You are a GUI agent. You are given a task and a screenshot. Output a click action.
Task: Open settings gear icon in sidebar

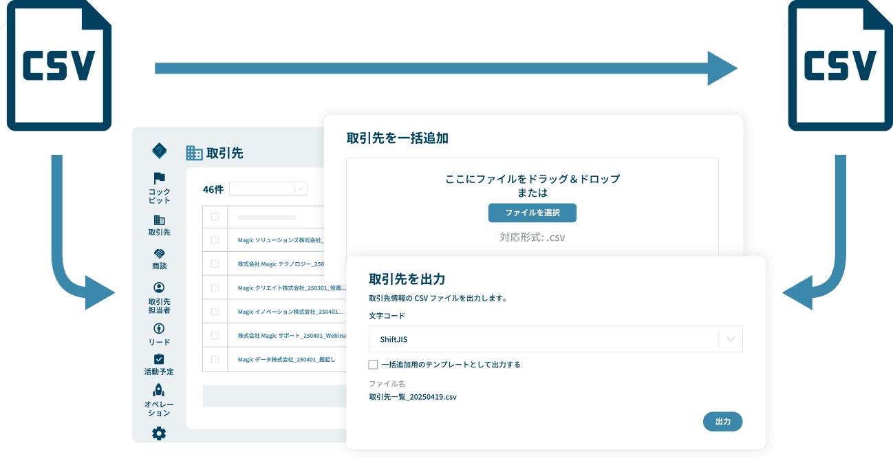159,433
